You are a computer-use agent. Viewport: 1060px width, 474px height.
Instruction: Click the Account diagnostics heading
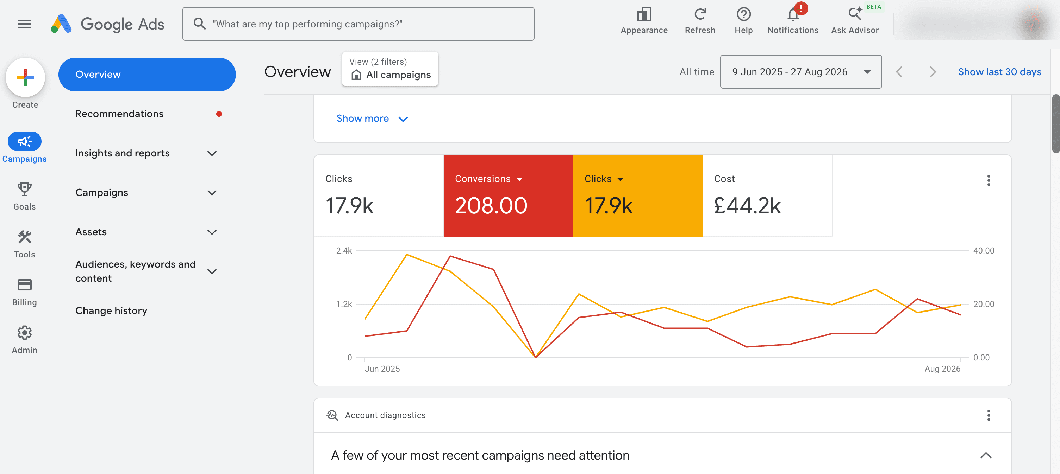385,415
